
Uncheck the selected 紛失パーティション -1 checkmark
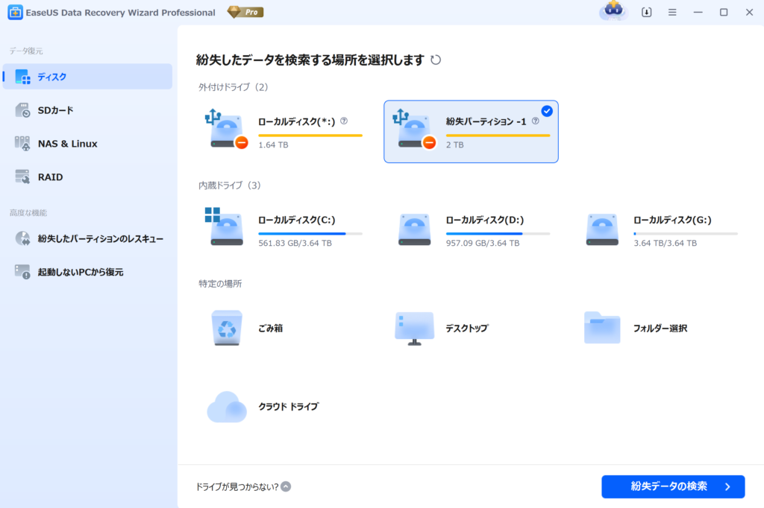coord(547,111)
